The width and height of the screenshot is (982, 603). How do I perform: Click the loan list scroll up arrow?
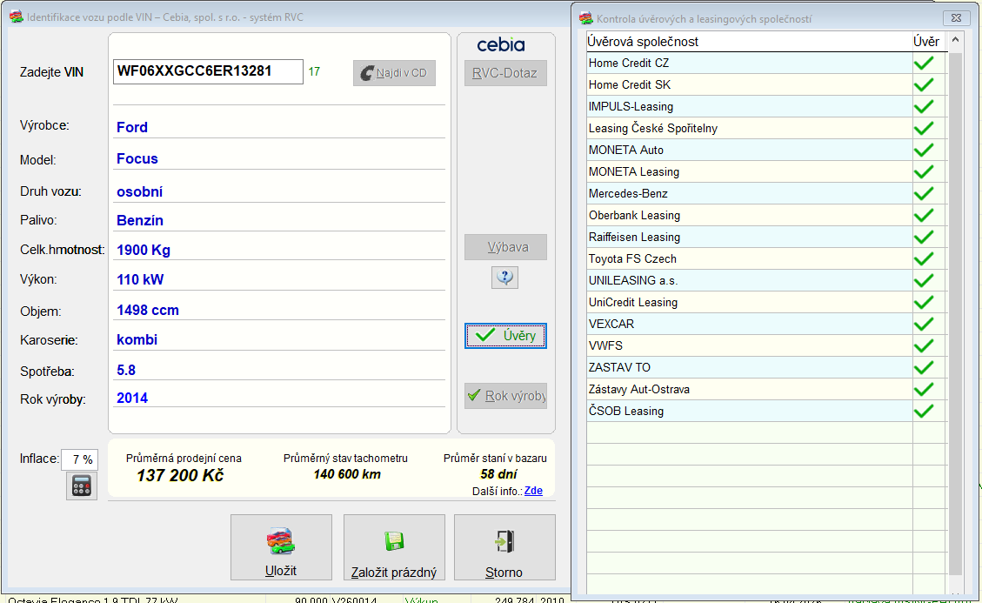point(955,40)
